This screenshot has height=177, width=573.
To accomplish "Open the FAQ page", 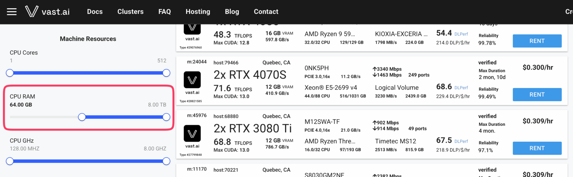I will point(164,12).
